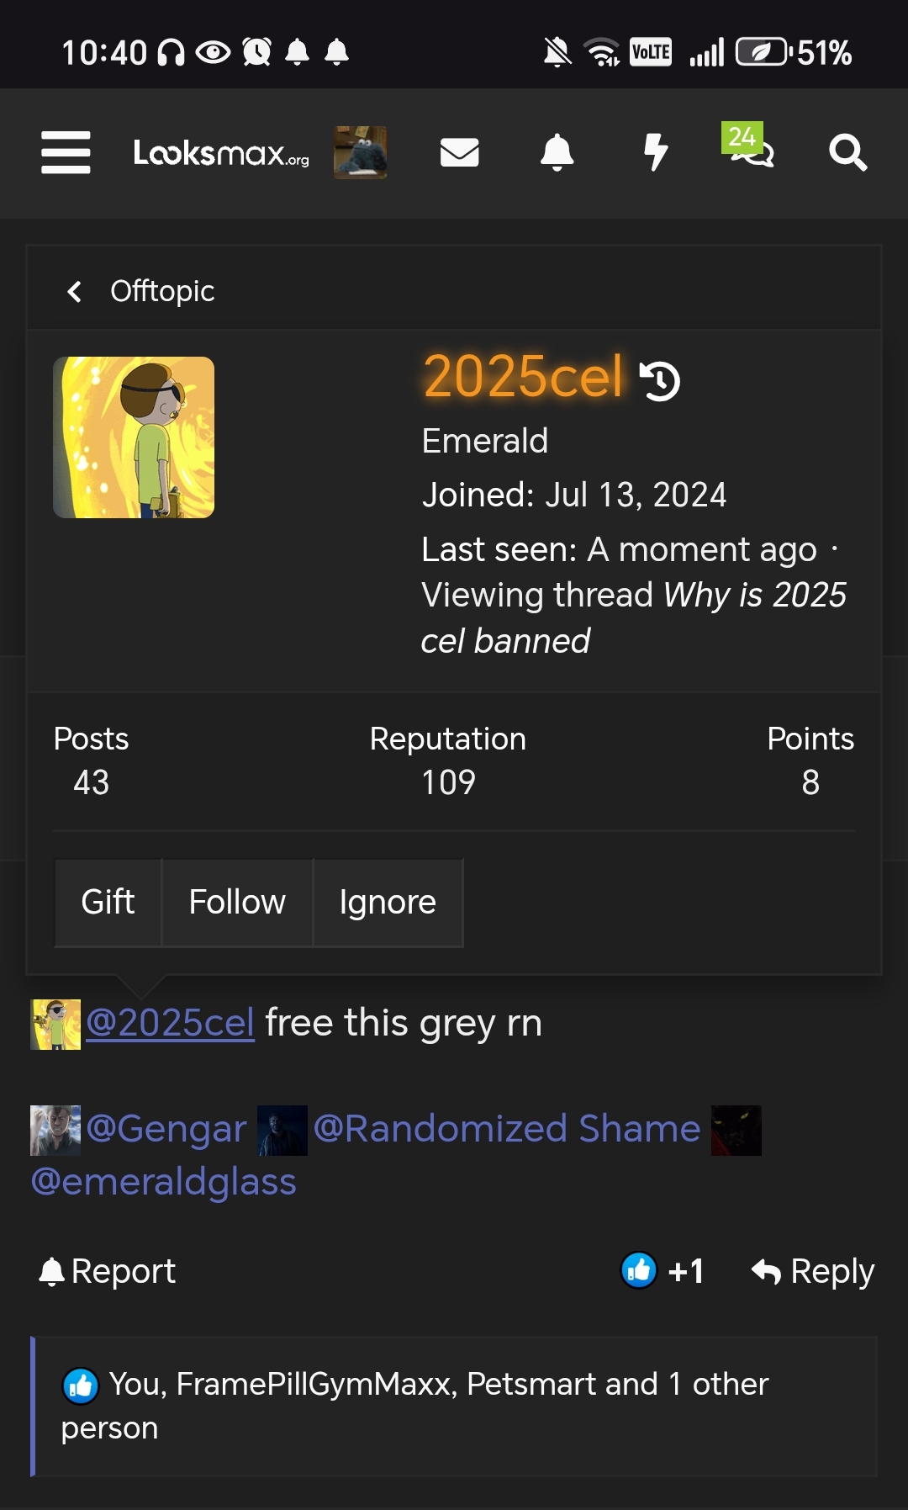Open the @Gengar mention link

coord(166,1129)
